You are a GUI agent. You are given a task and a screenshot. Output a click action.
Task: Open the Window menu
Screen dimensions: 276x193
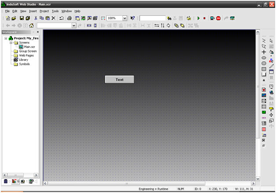point(66,11)
